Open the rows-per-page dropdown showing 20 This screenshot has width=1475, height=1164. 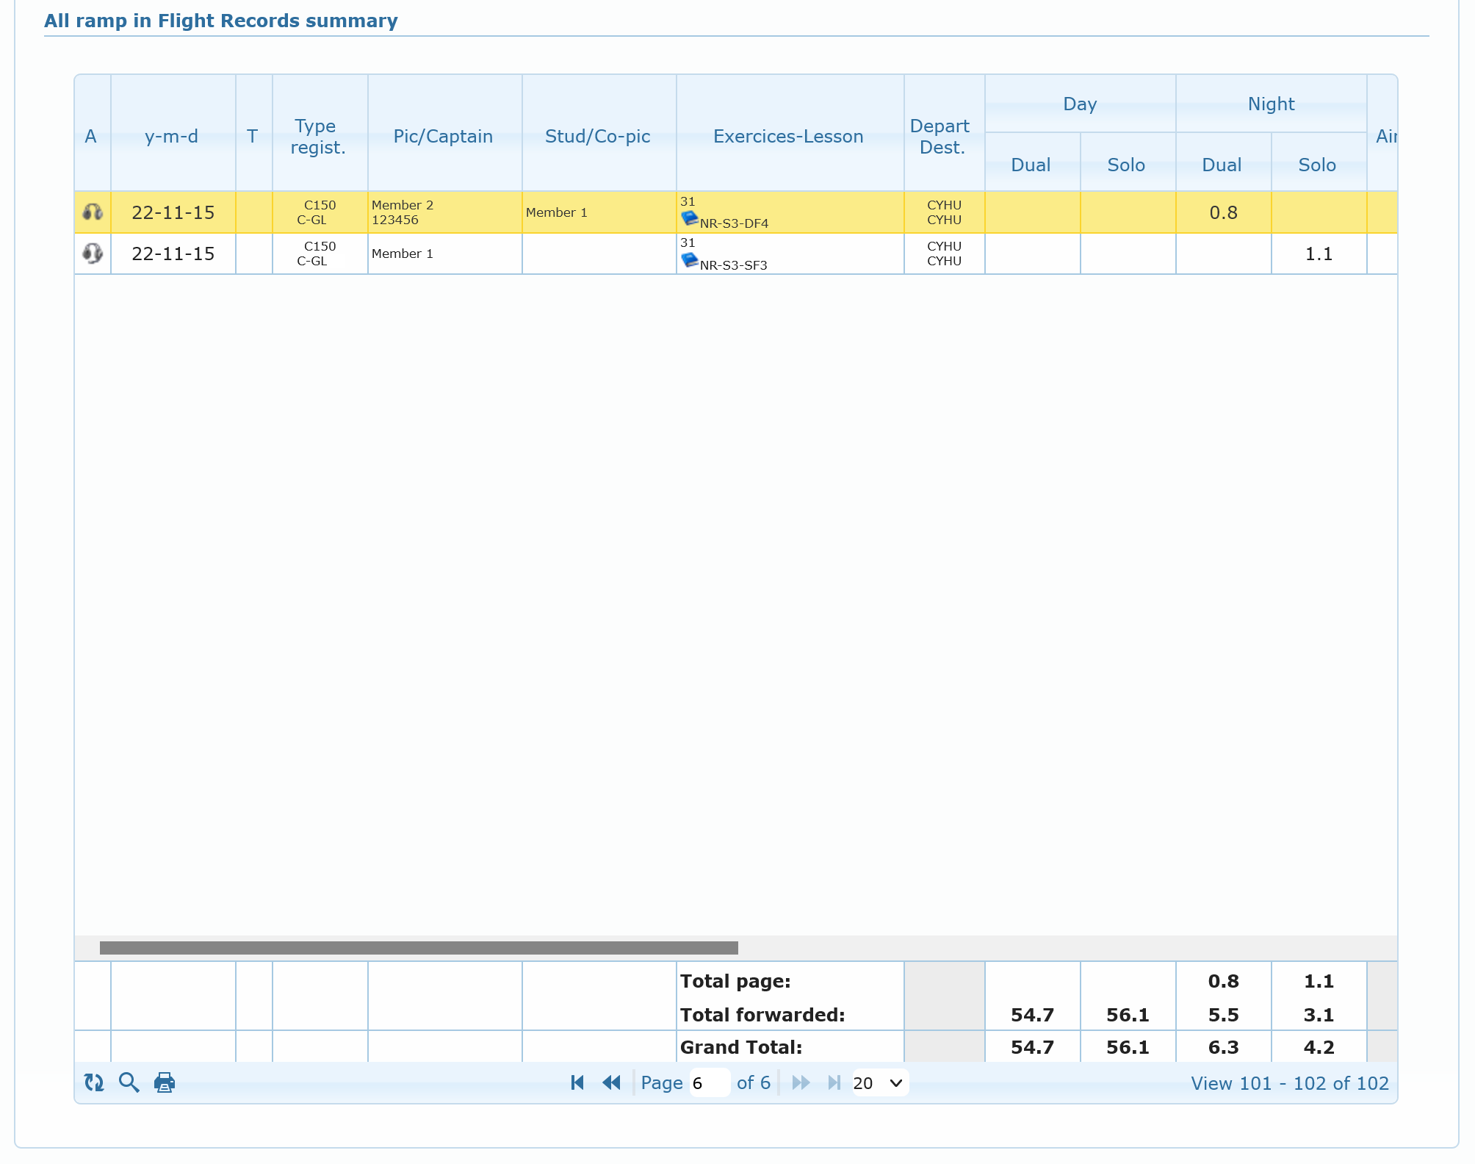pos(879,1083)
